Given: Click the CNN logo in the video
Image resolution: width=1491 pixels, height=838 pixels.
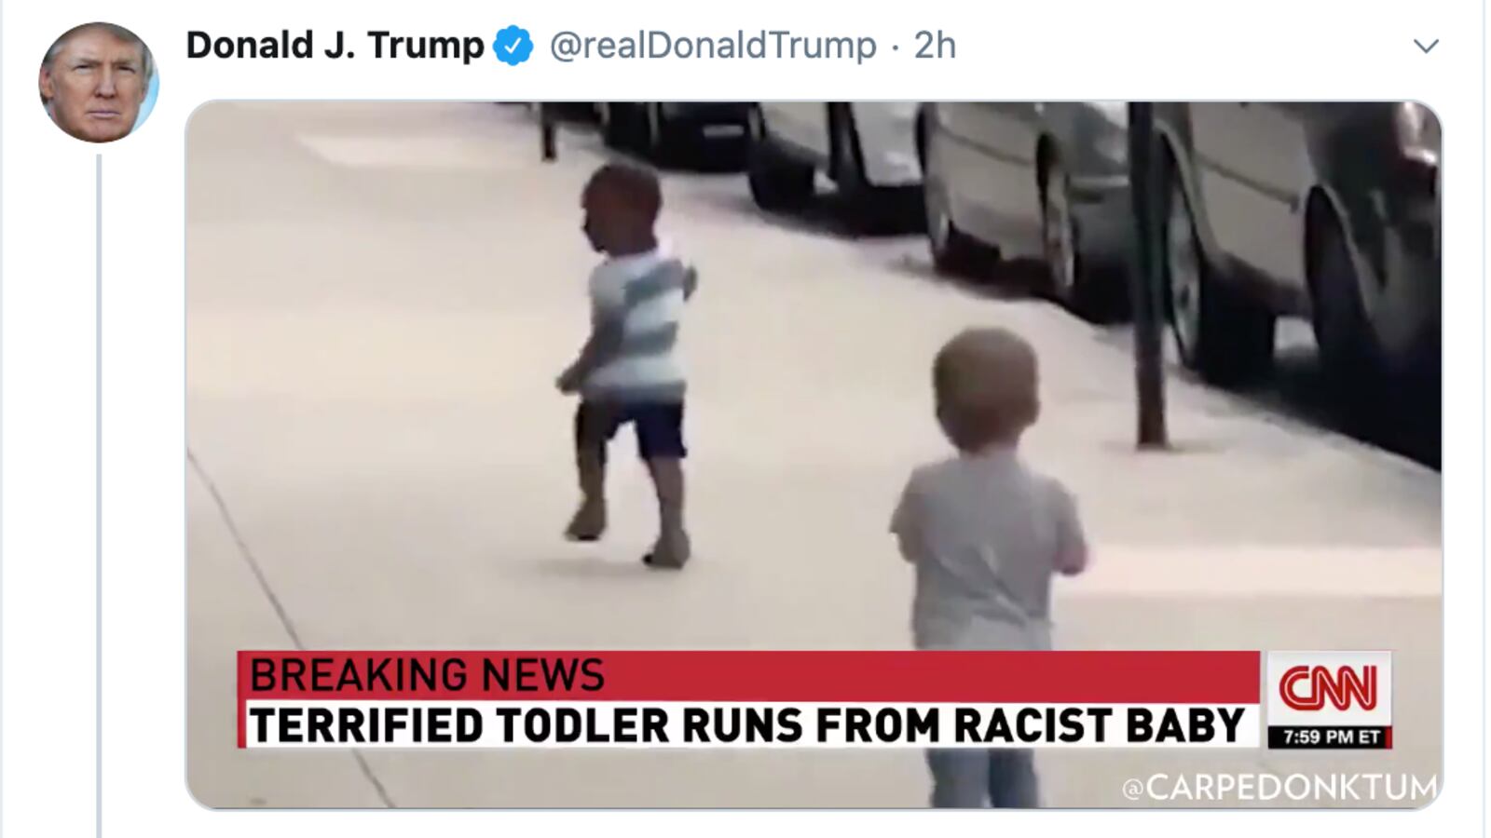Looking at the screenshot, I should pyautogui.click(x=1328, y=688).
